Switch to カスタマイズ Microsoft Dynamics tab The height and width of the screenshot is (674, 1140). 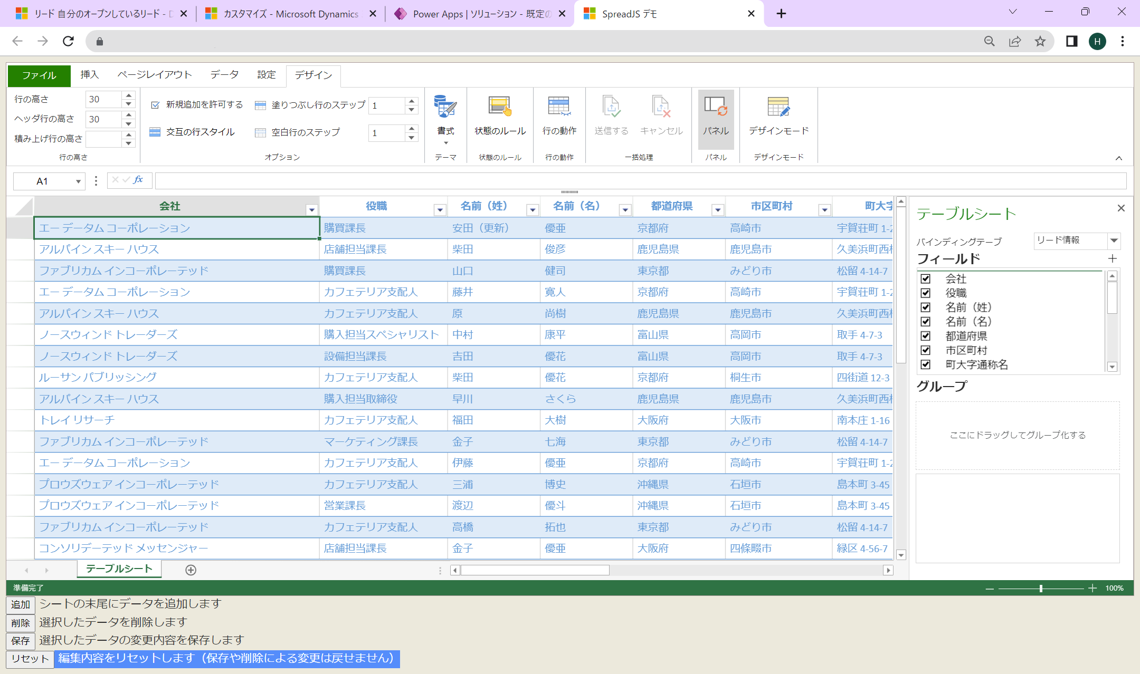(290, 14)
